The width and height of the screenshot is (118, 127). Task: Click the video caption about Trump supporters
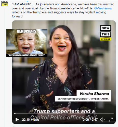(64, 114)
